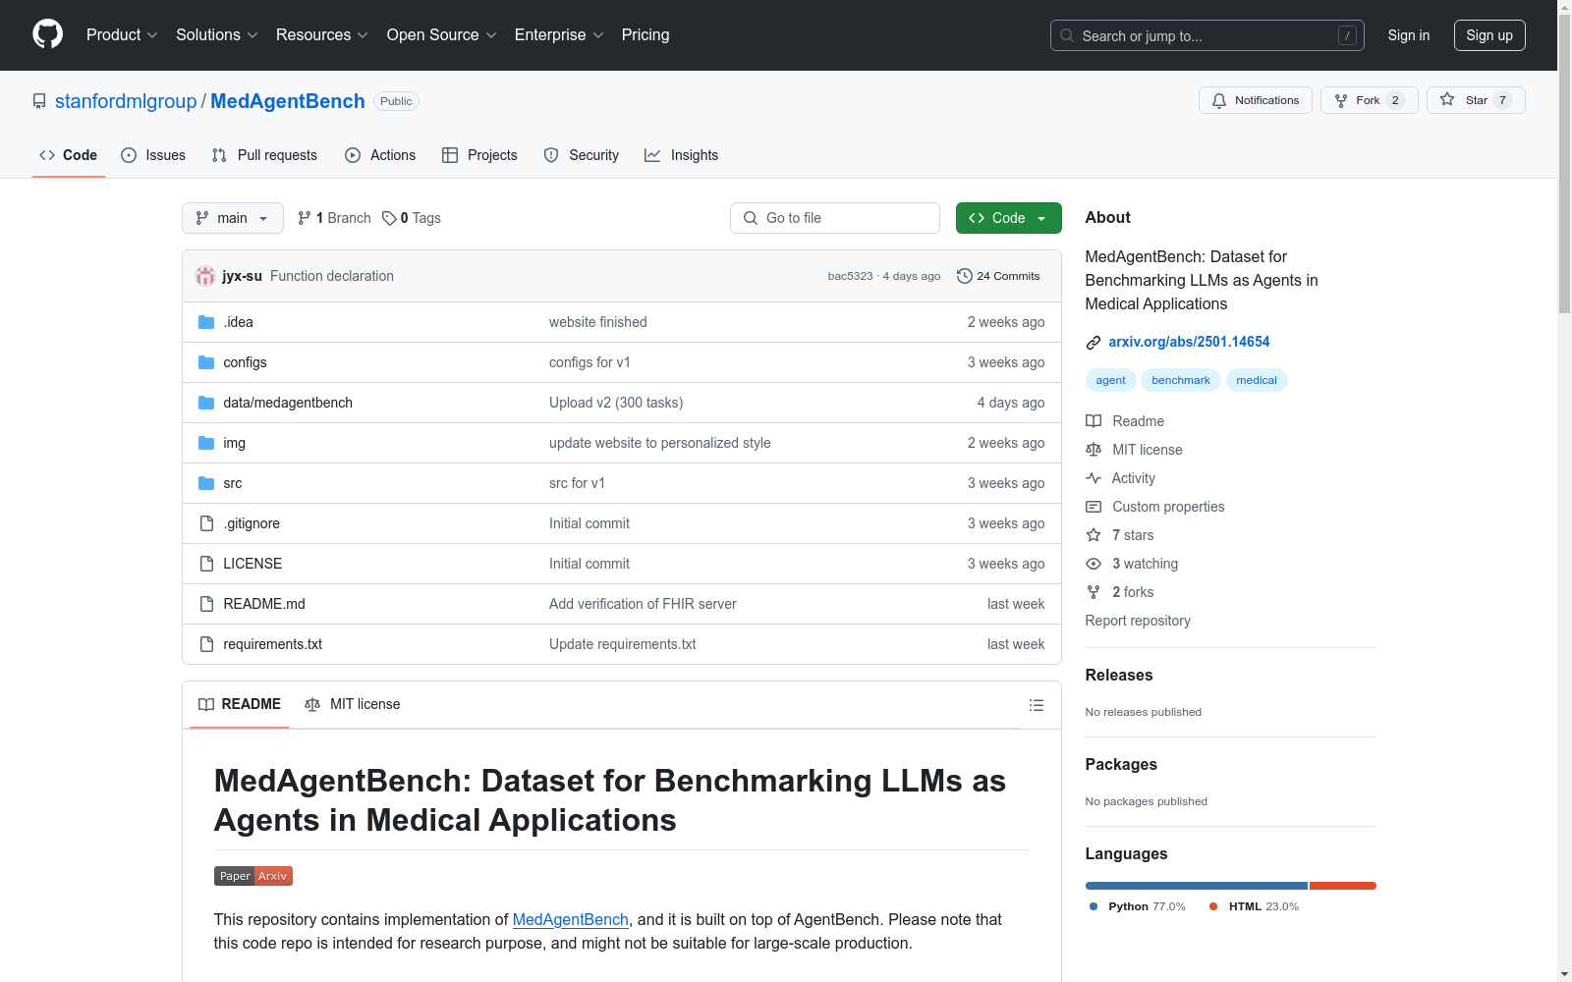Click the GitHub logo icon
The image size is (1572, 982).
[x=47, y=34]
